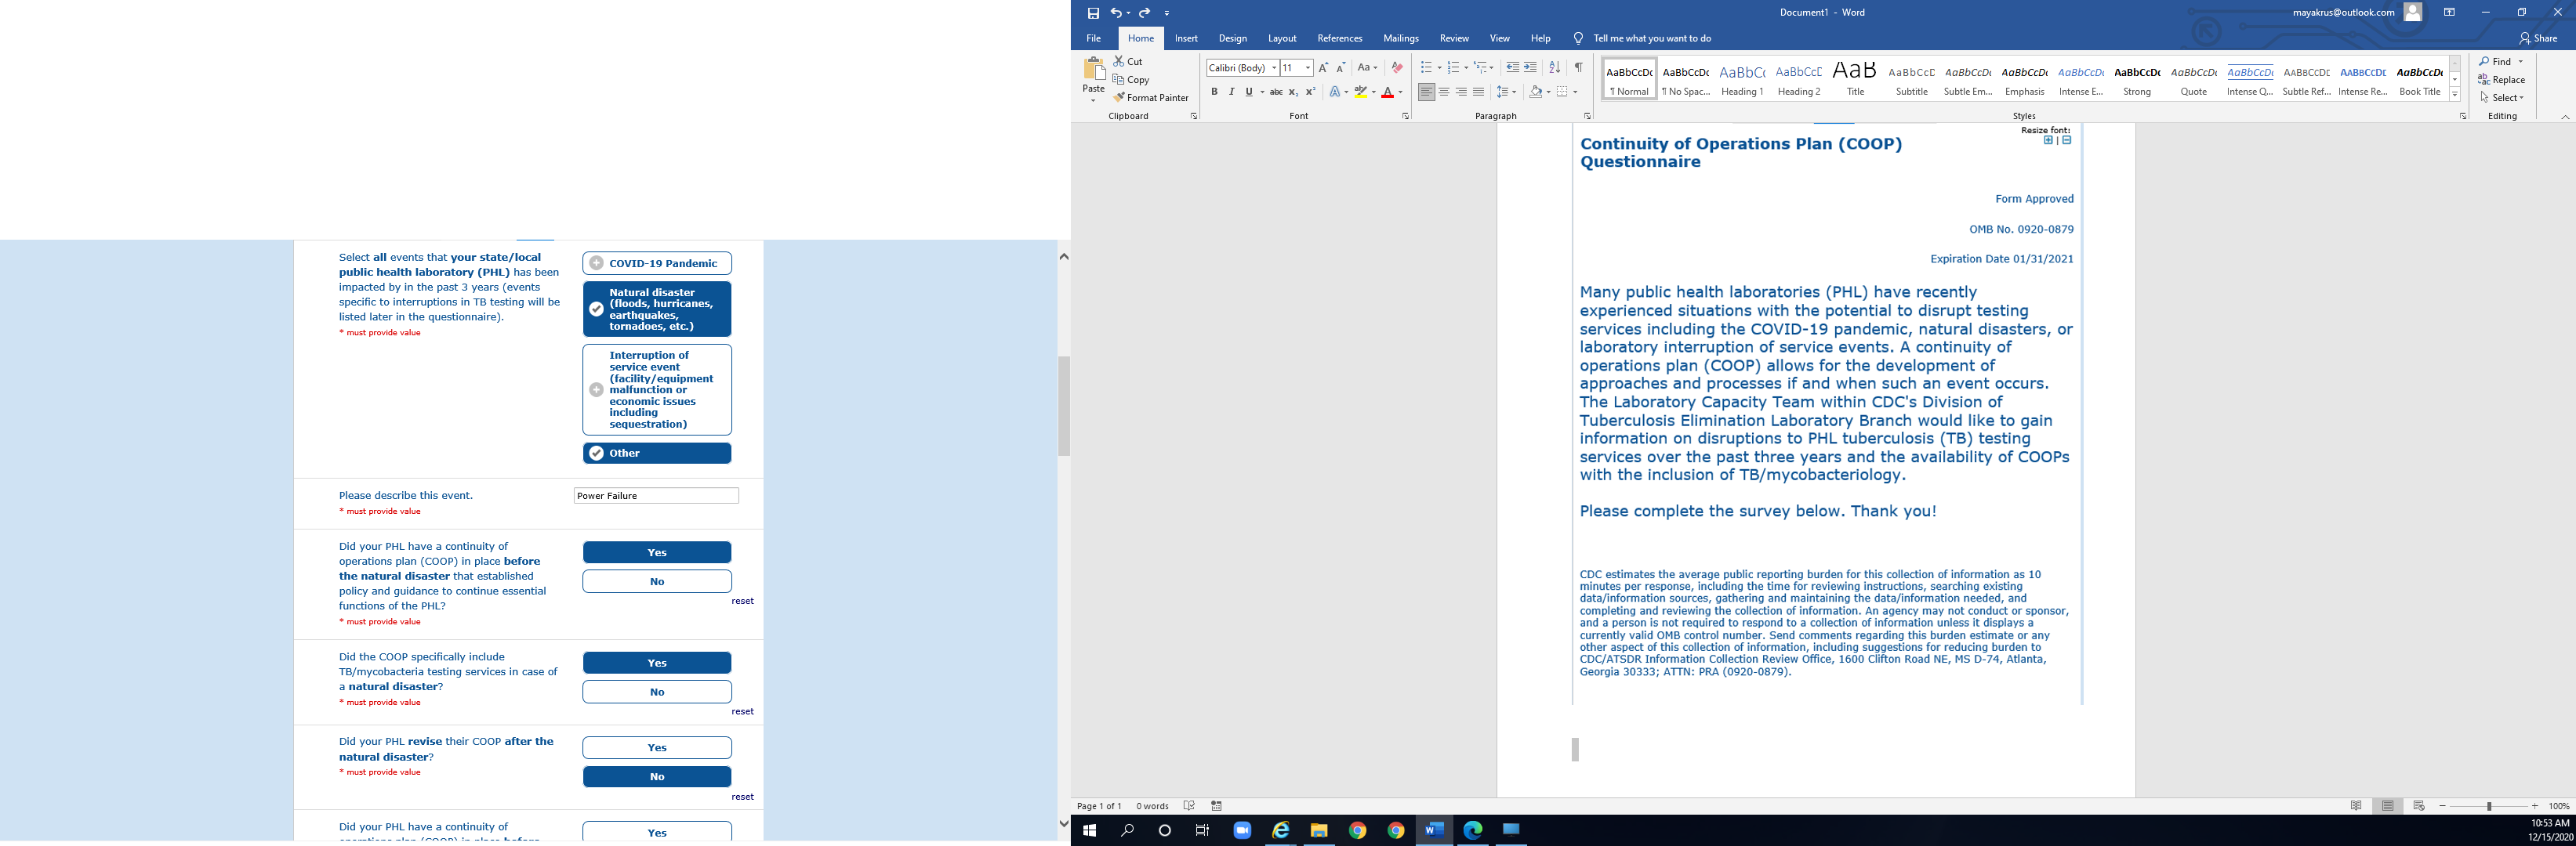Select Center alignment icon
The width and height of the screenshot is (2576, 846).
[1444, 92]
